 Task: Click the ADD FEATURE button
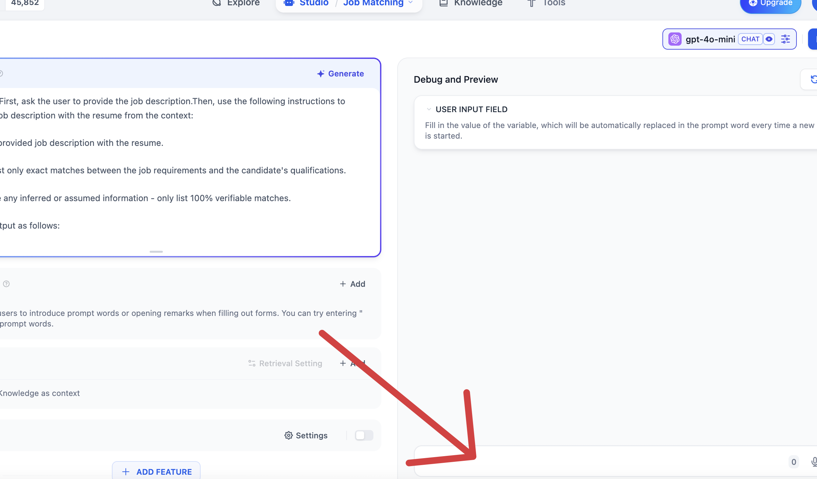tap(156, 471)
